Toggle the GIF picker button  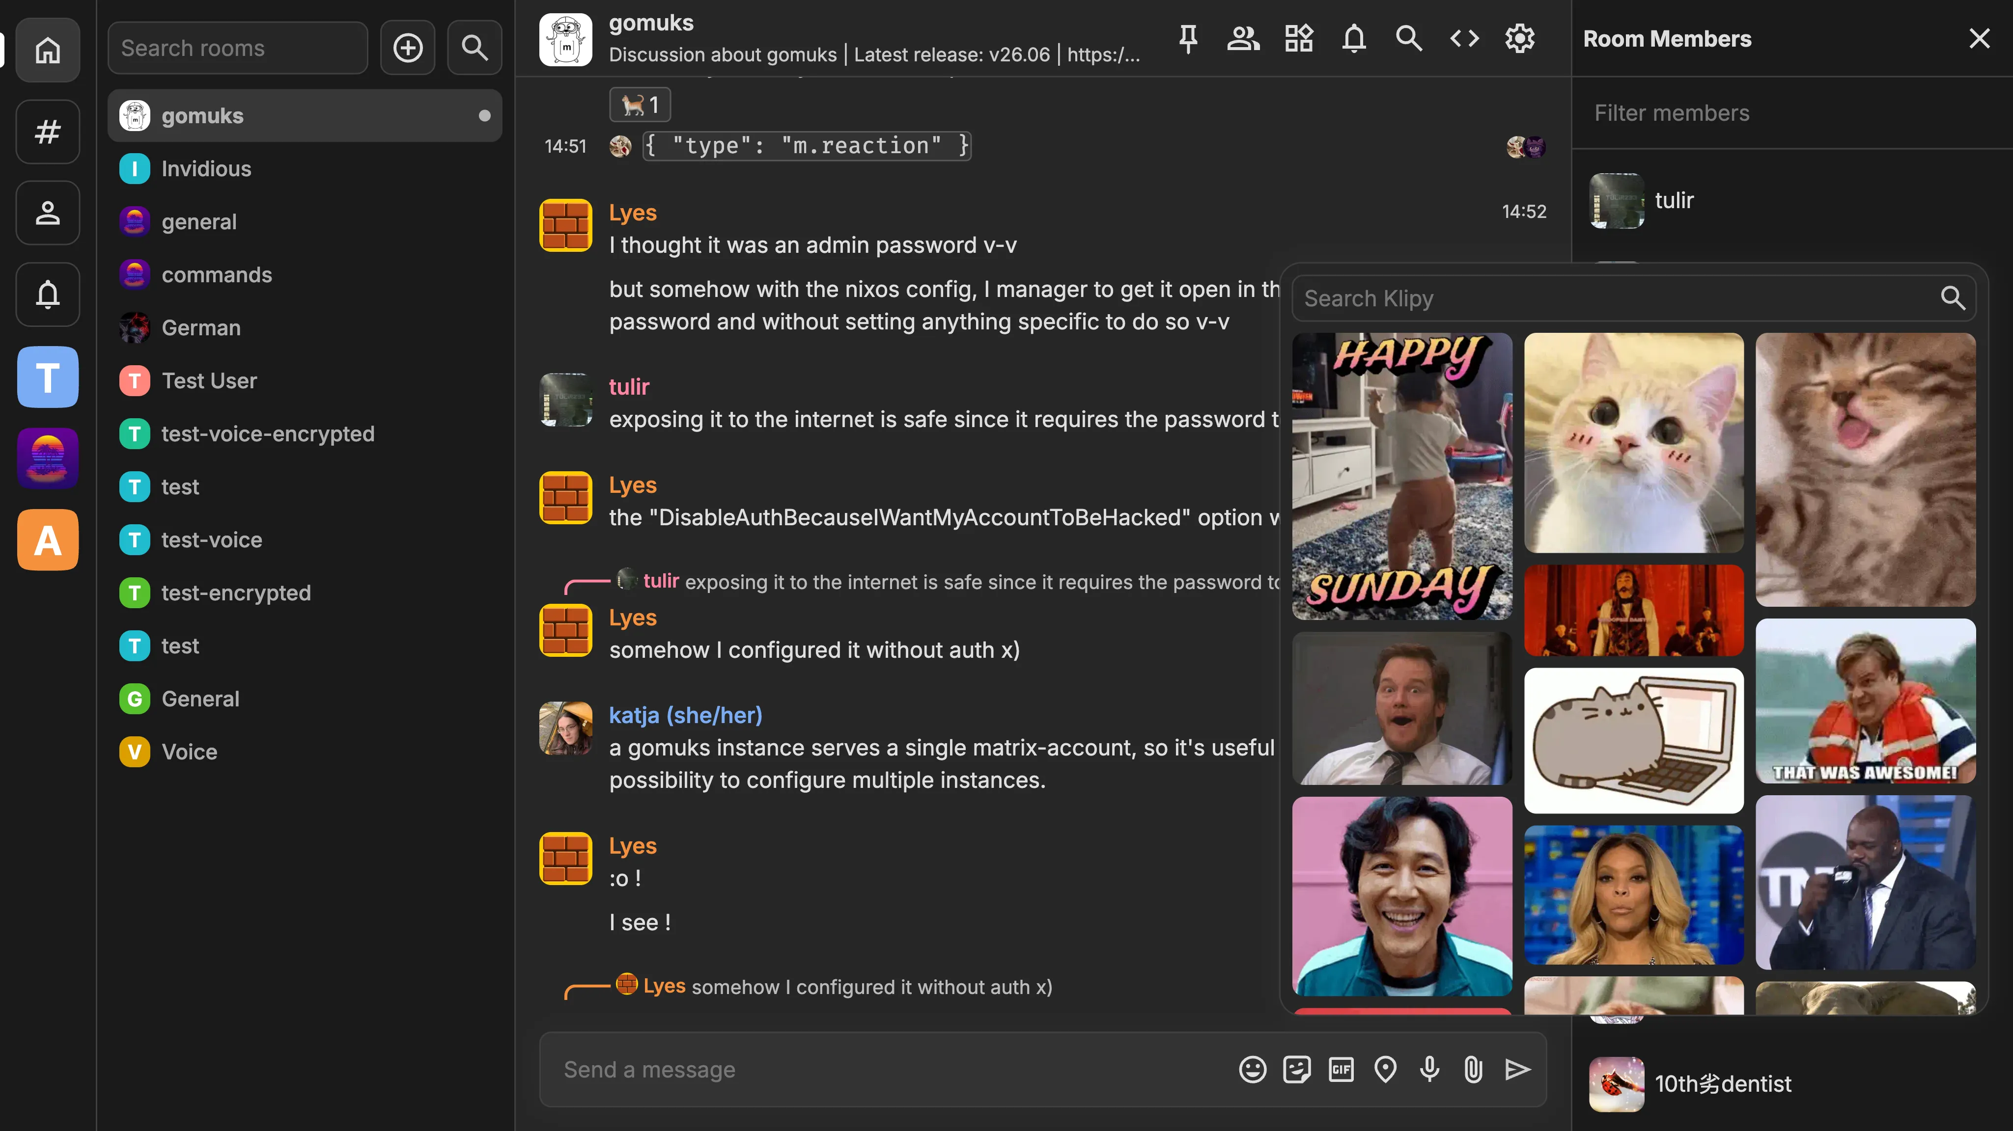1342,1069
